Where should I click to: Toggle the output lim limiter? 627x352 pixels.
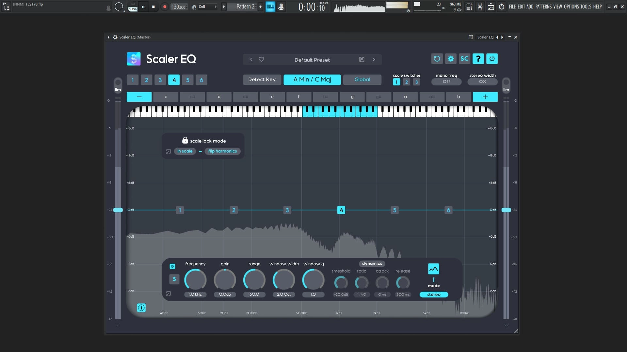(x=506, y=86)
